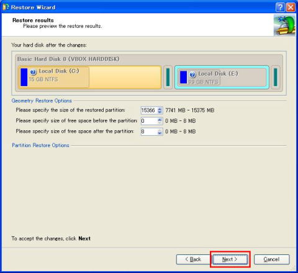Open the title bar Help button
The height and width of the screenshot is (273, 298).
(280, 7)
